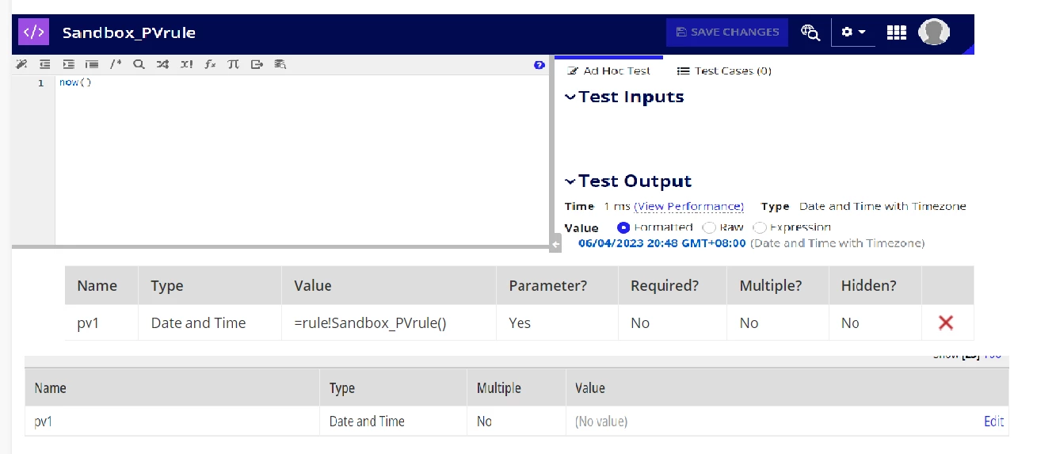Click line number 1 in editor gutter

pyautogui.click(x=40, y=83)
